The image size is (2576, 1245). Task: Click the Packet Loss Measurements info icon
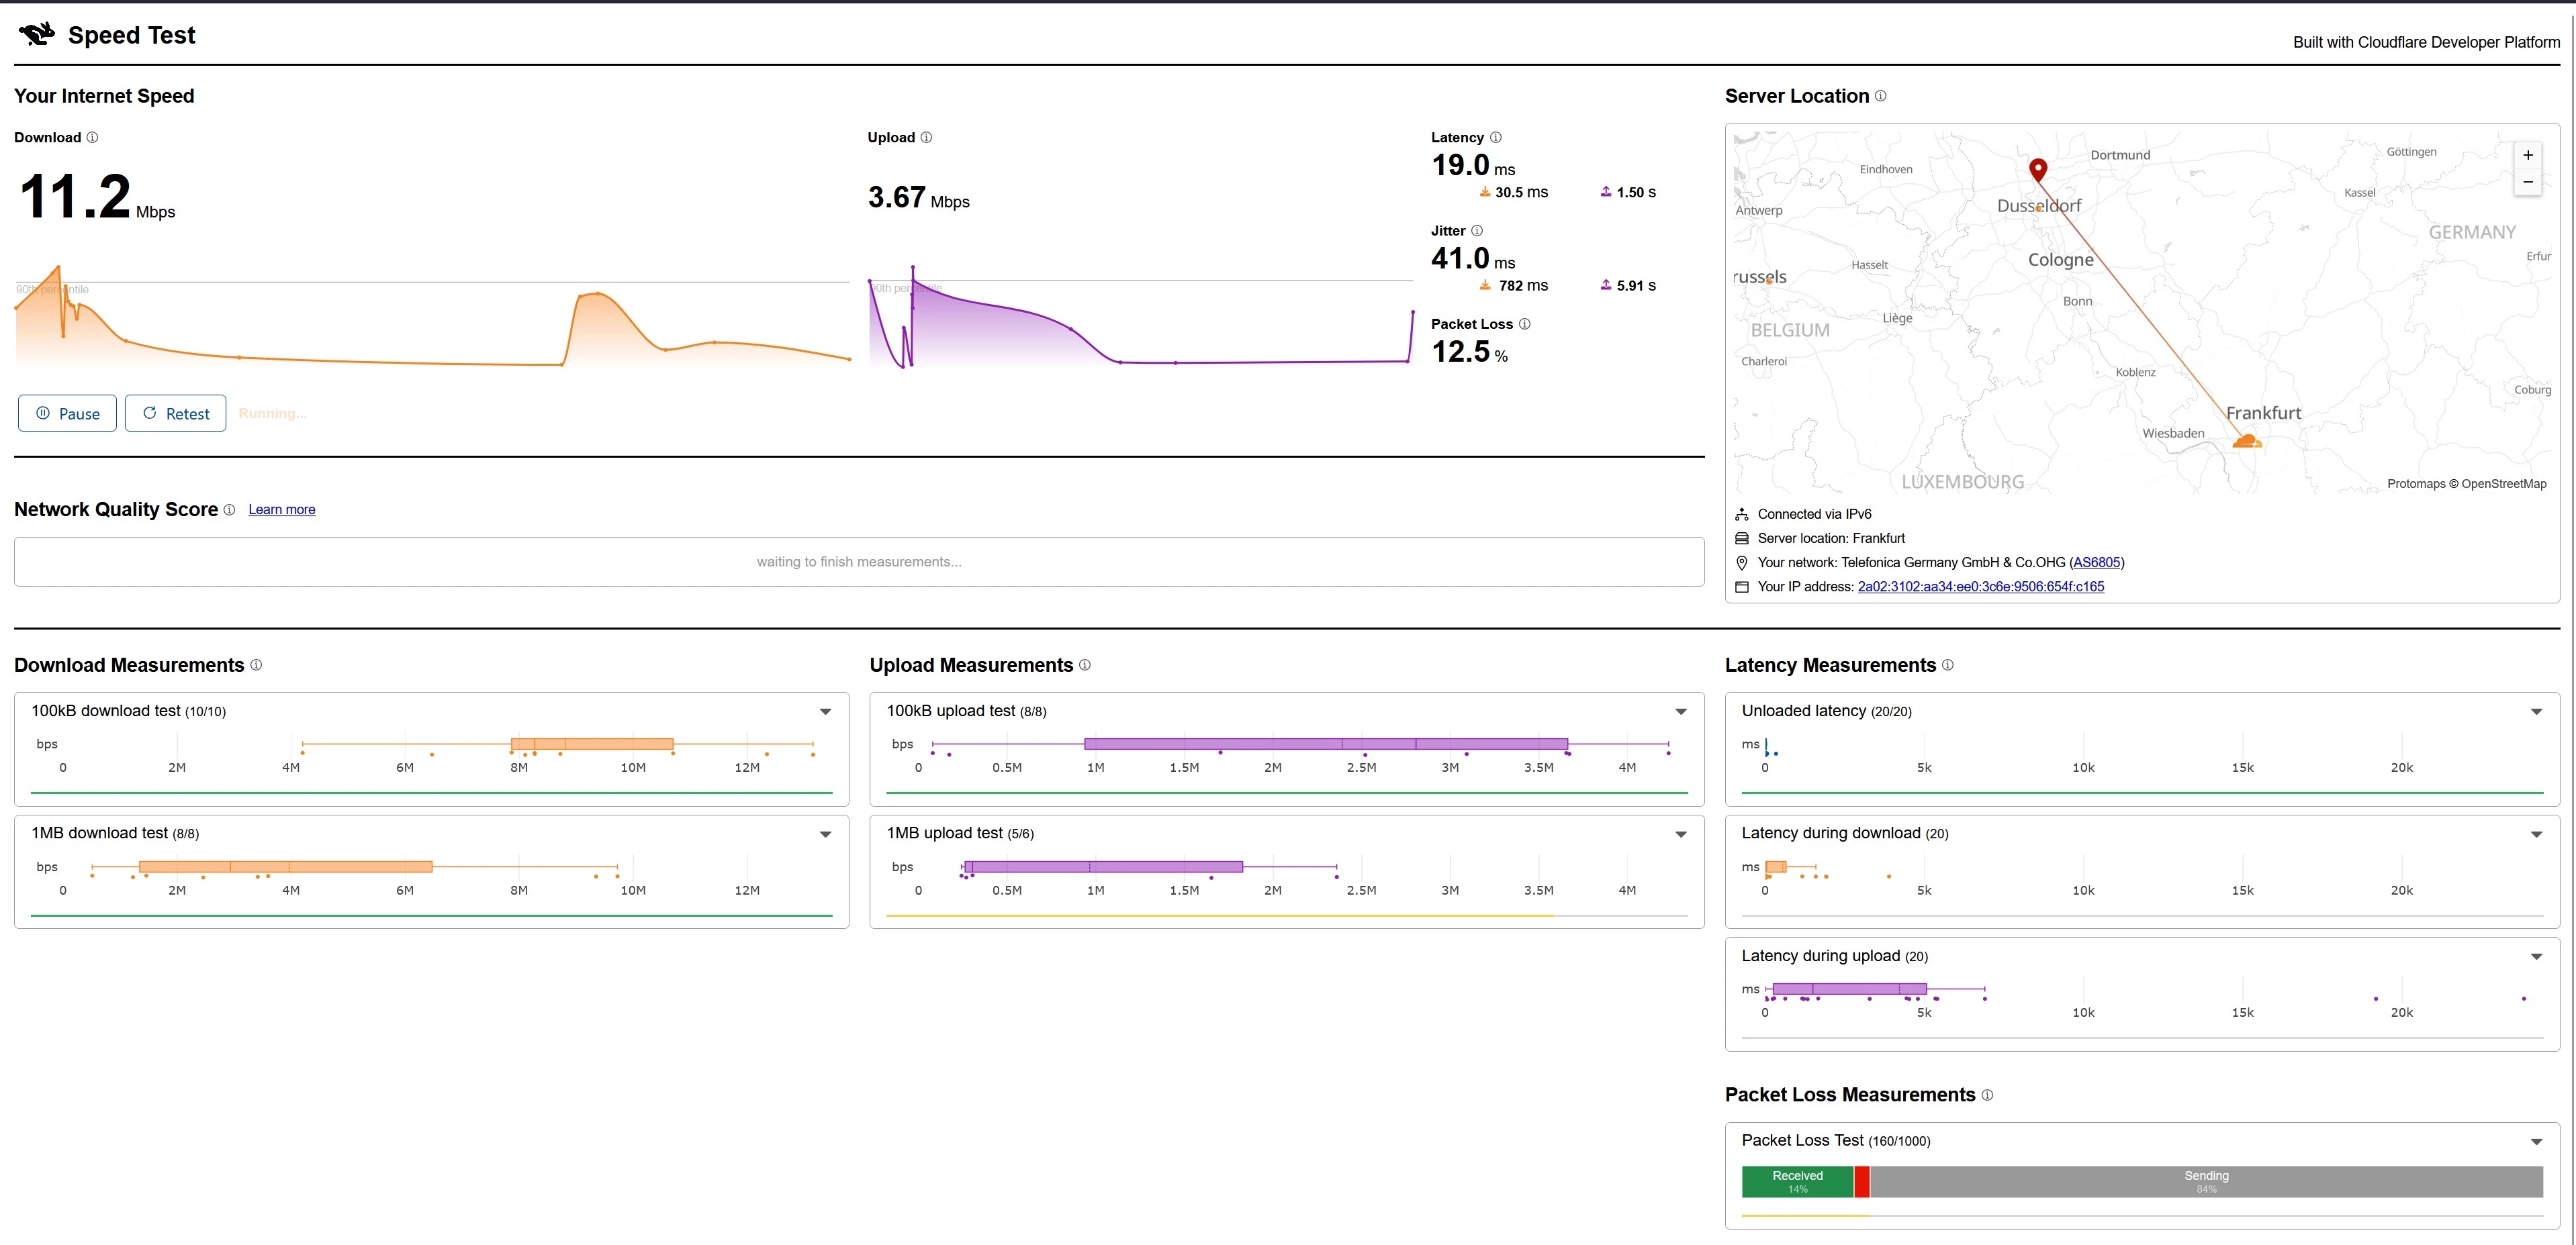(x=1987, y=1095)
